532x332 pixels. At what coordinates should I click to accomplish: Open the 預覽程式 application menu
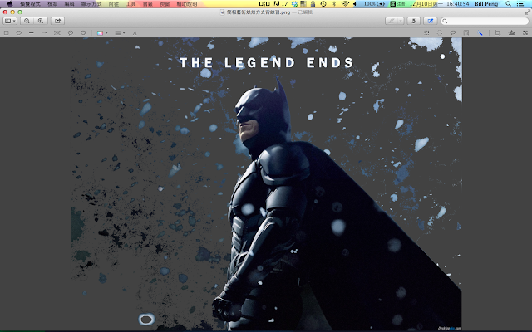[30, 4]
